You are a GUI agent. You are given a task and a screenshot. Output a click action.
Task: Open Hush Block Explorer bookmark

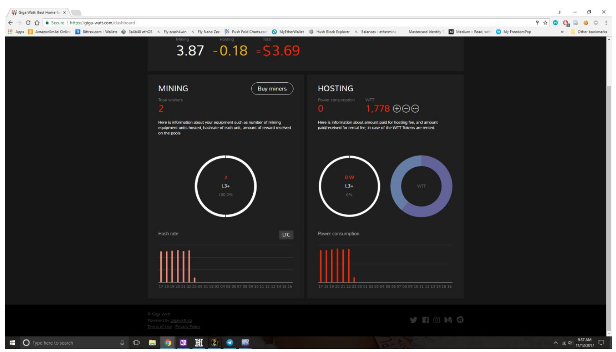(329, 32)
